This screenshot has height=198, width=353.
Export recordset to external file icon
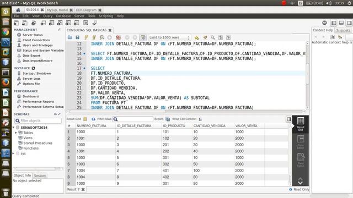168,119
